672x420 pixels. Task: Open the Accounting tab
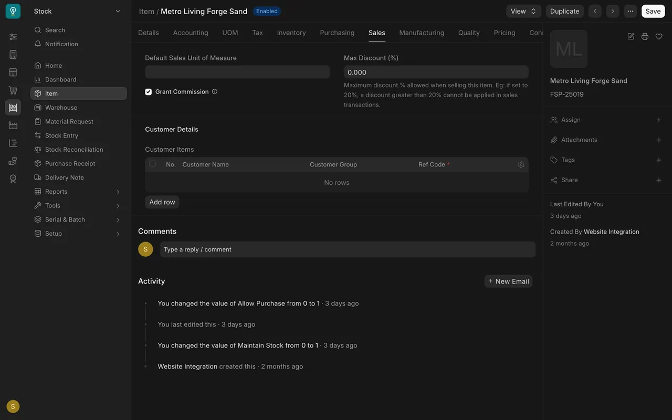point(191,33)
